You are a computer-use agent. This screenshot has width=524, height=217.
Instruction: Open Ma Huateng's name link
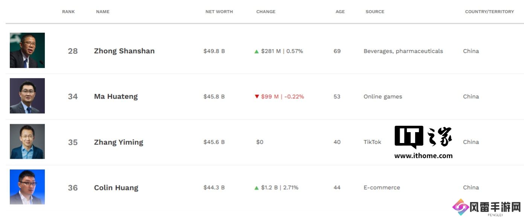(116, 96)
